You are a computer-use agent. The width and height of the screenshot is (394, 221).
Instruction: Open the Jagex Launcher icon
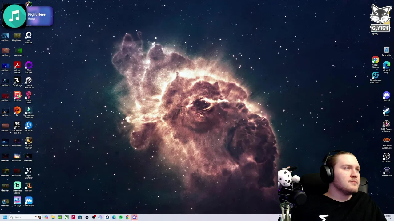(29, 173)
